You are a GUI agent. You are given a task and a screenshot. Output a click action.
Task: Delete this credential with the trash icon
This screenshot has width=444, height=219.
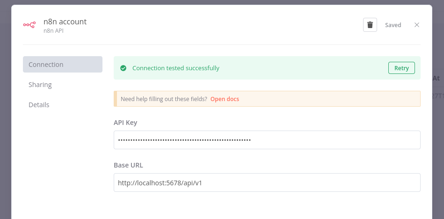(370, 25)
